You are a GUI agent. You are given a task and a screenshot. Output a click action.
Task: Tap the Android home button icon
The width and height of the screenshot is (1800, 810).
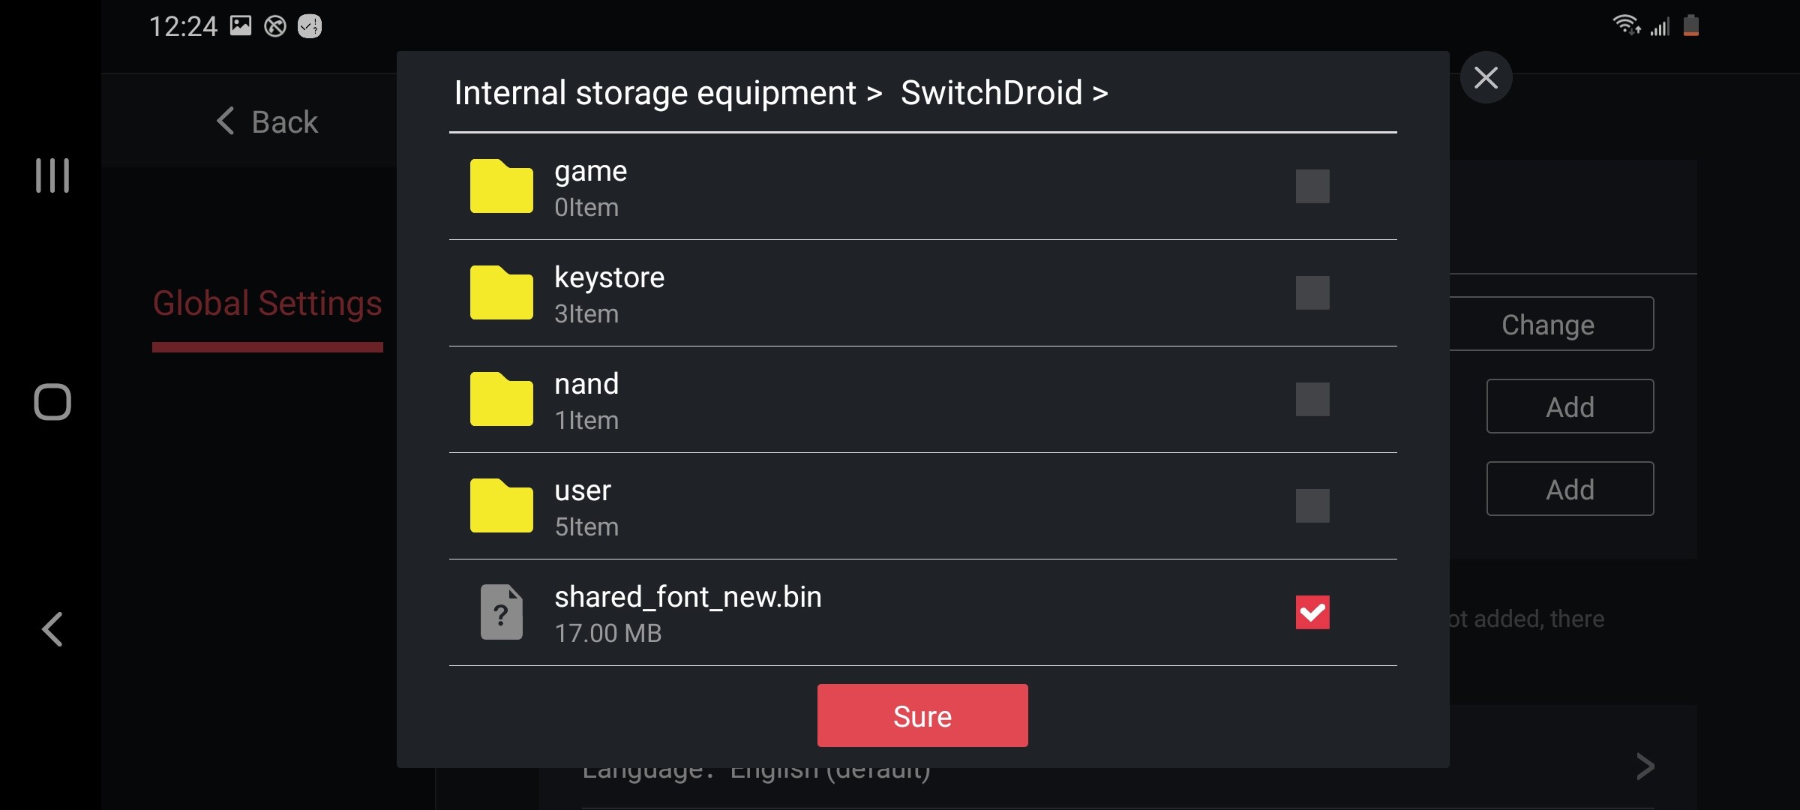52,402
